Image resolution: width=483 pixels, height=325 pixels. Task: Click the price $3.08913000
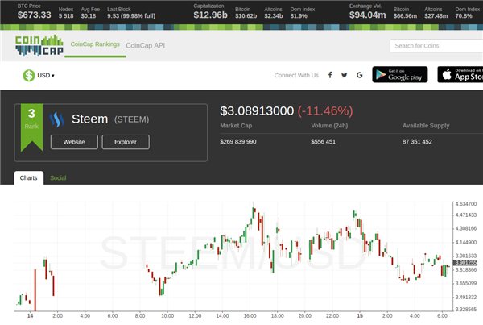[257, 110]
